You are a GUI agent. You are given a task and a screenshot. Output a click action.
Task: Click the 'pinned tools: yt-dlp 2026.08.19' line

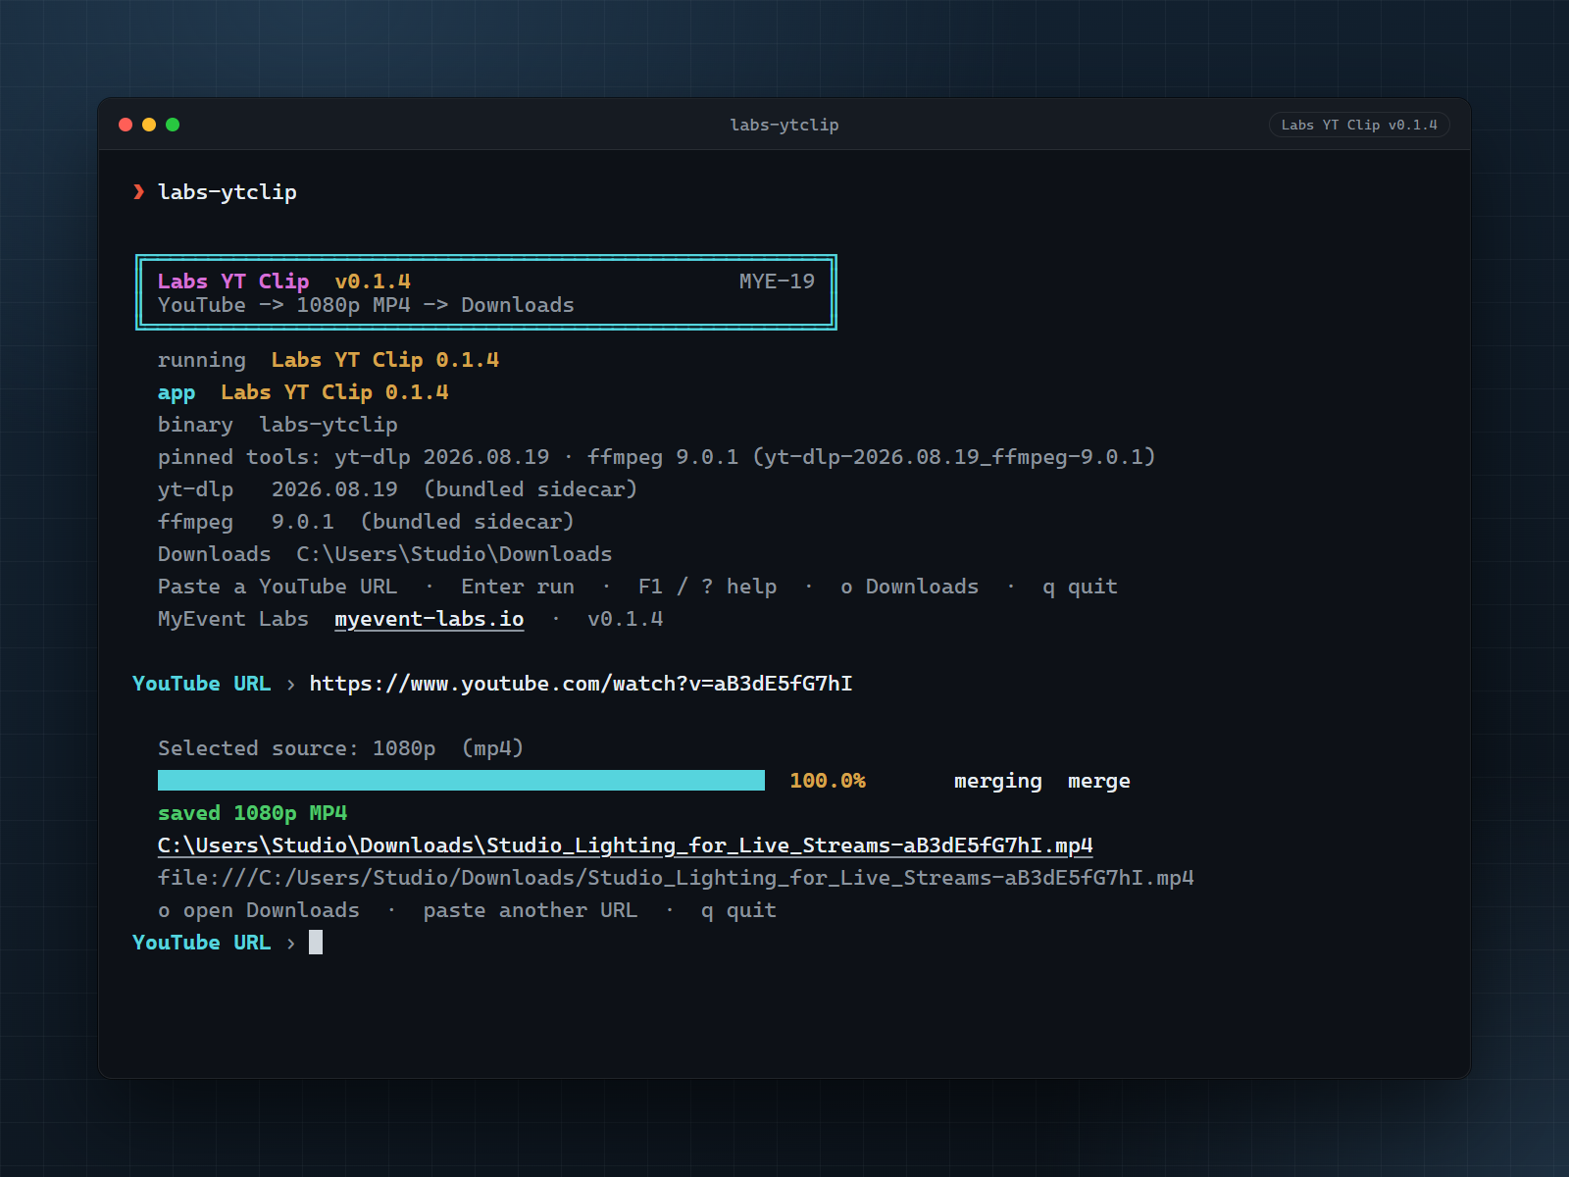(656, 457)
